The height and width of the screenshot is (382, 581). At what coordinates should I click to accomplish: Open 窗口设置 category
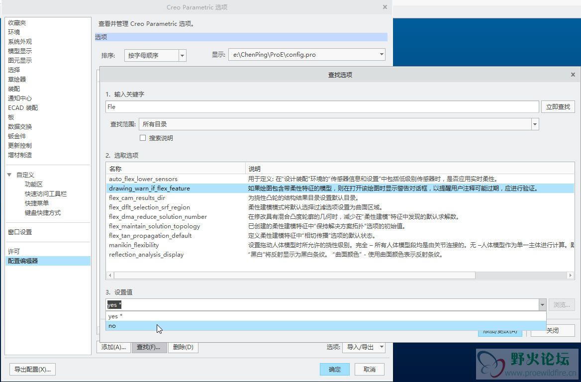click(20, 232)
